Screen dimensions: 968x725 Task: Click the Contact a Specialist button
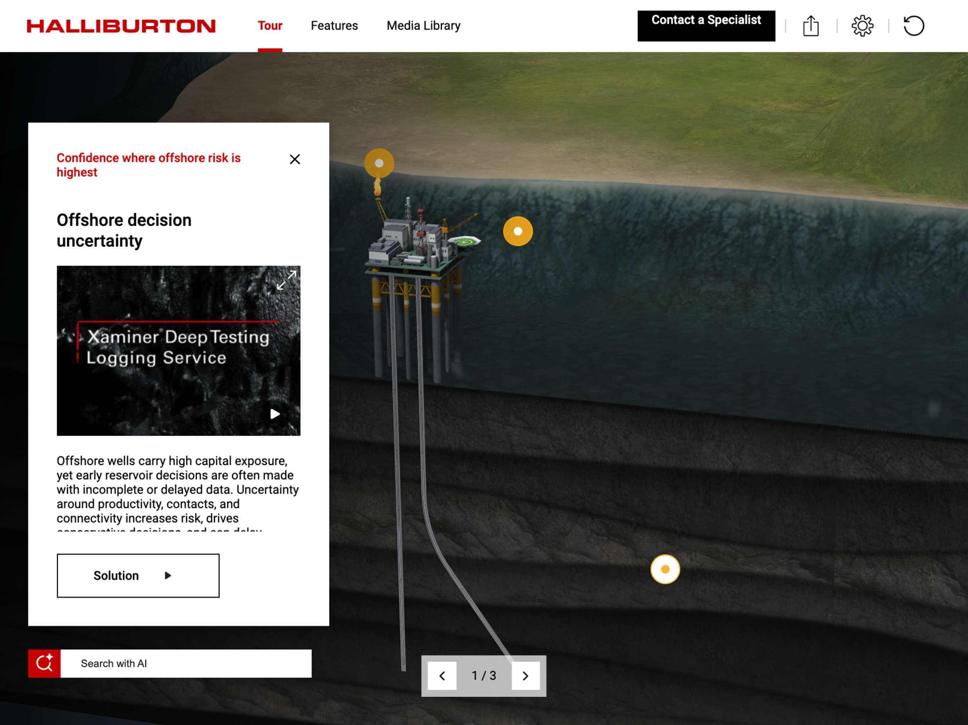(706, 26)
